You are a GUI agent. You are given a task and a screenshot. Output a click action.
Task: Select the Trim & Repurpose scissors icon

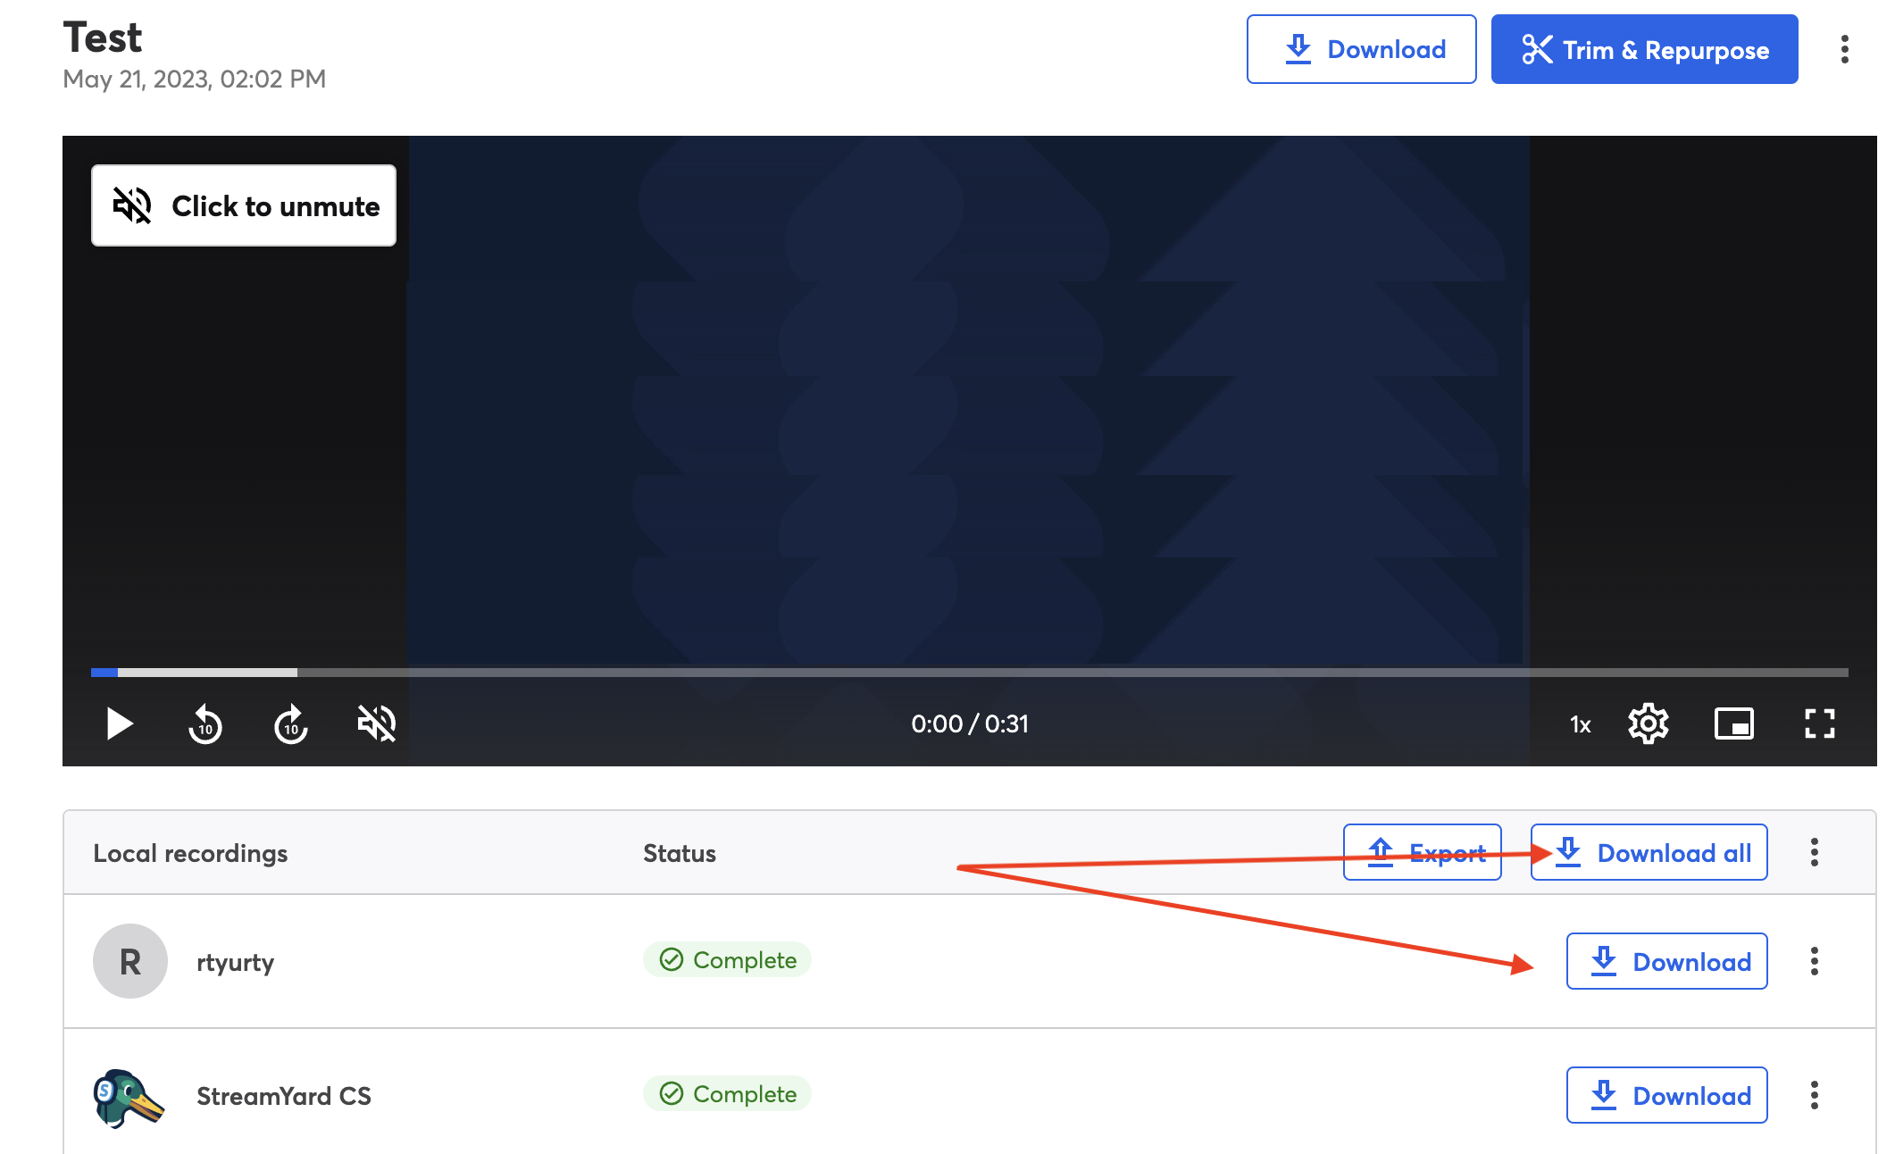1536,49
